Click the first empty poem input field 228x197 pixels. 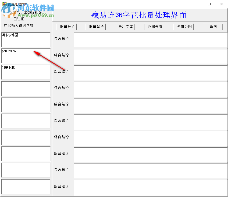[26, 89]
